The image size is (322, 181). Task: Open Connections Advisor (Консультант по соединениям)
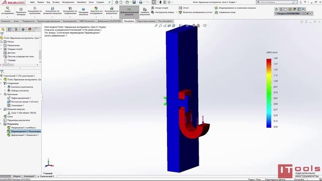point(70,11)
